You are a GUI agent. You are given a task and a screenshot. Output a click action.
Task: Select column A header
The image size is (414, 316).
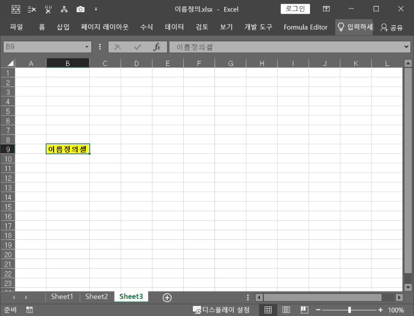pyautogui.click(x=31, y=64)
